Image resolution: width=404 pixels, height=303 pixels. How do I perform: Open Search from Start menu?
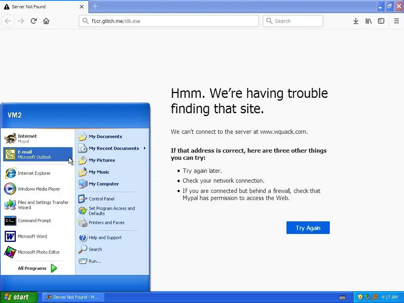coord(112,249)
